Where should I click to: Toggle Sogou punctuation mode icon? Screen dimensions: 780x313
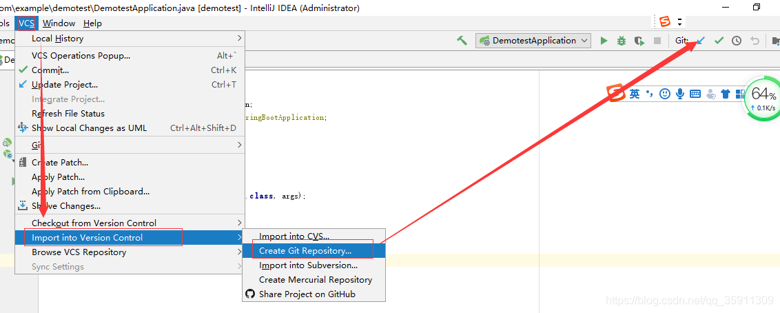649,94
